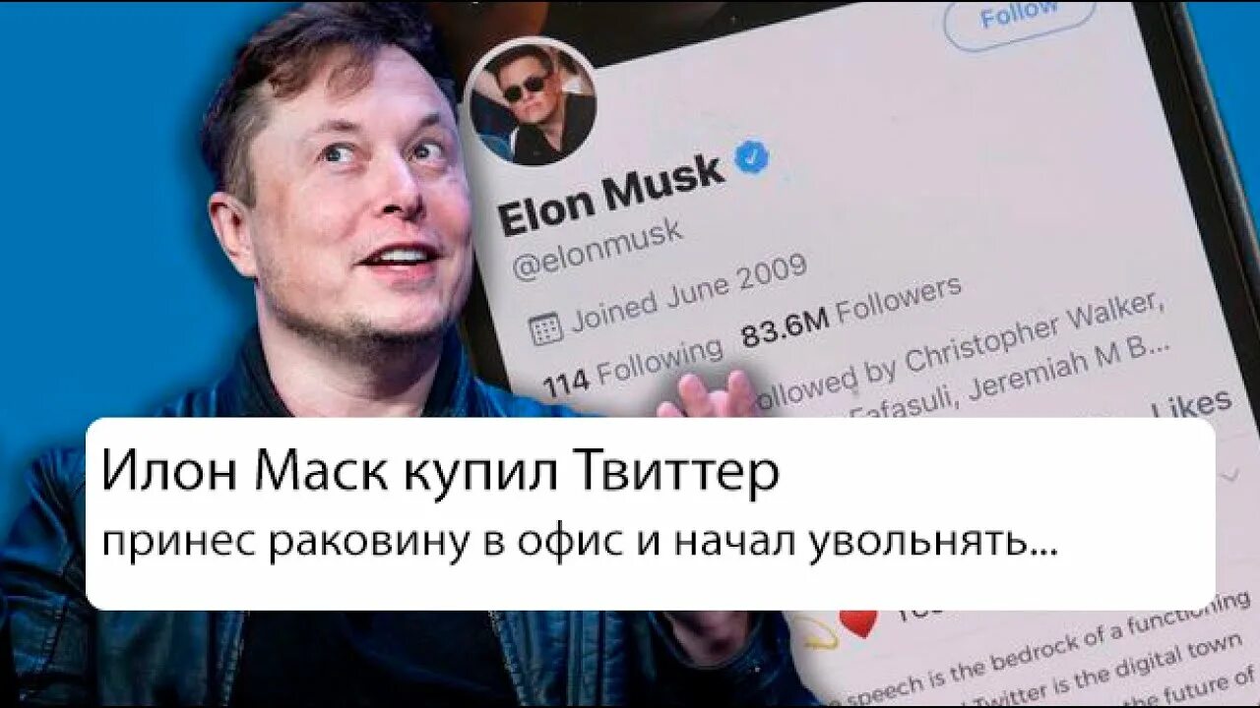Screen dimensions: 1260x708
Task: Click the red heart emoji below the caption
Action: coord(858,621)
